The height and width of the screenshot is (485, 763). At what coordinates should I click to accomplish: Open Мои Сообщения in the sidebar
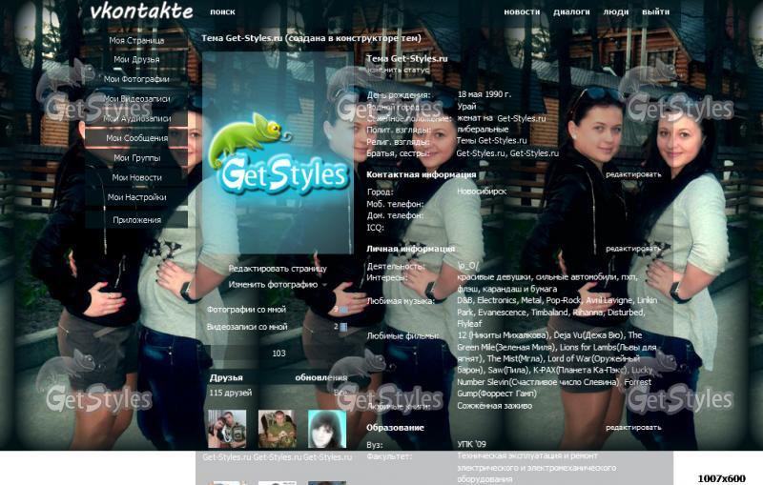click(136, 138)
